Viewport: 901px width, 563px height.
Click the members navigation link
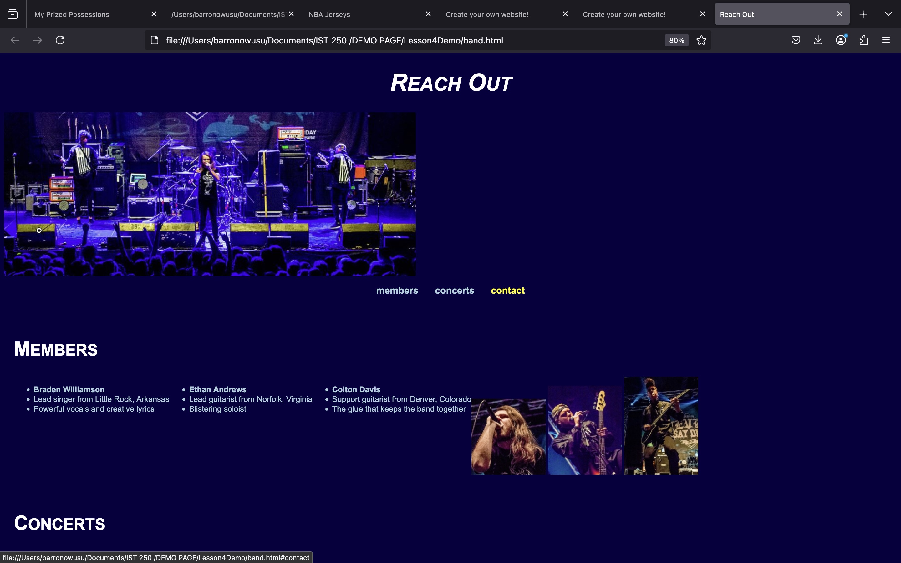397,291
